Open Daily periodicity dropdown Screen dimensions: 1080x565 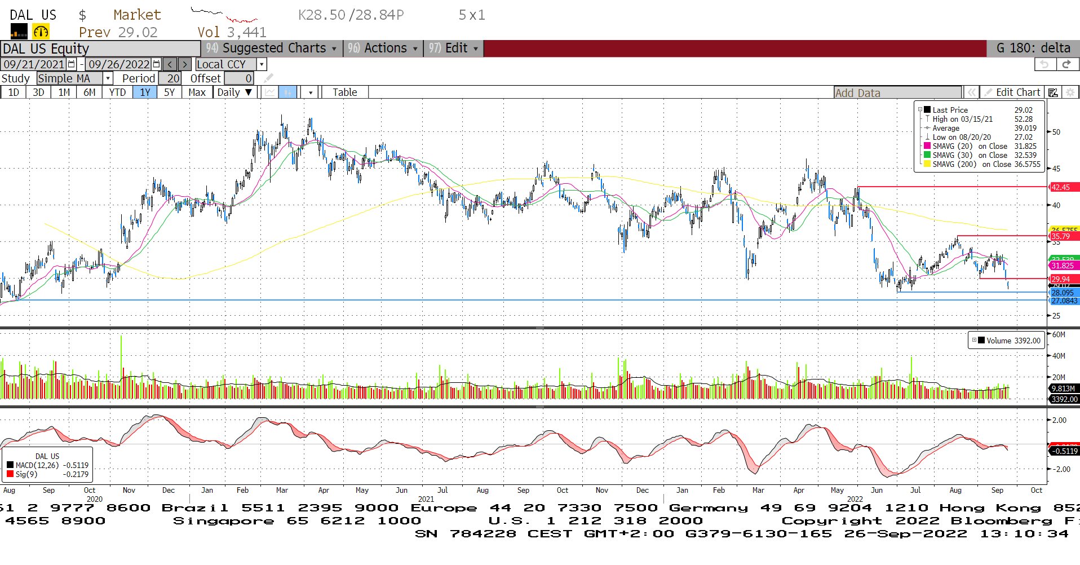click(x=235, y=92)
